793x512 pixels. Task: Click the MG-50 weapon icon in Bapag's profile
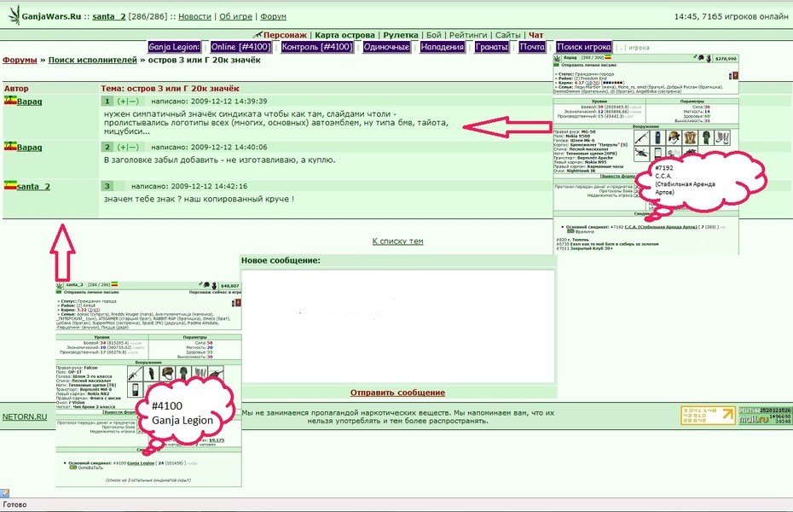pos(641,137)
